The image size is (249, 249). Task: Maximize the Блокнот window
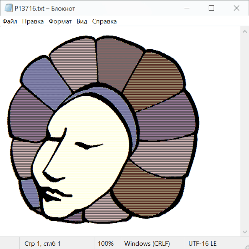(x=211, y=8)
